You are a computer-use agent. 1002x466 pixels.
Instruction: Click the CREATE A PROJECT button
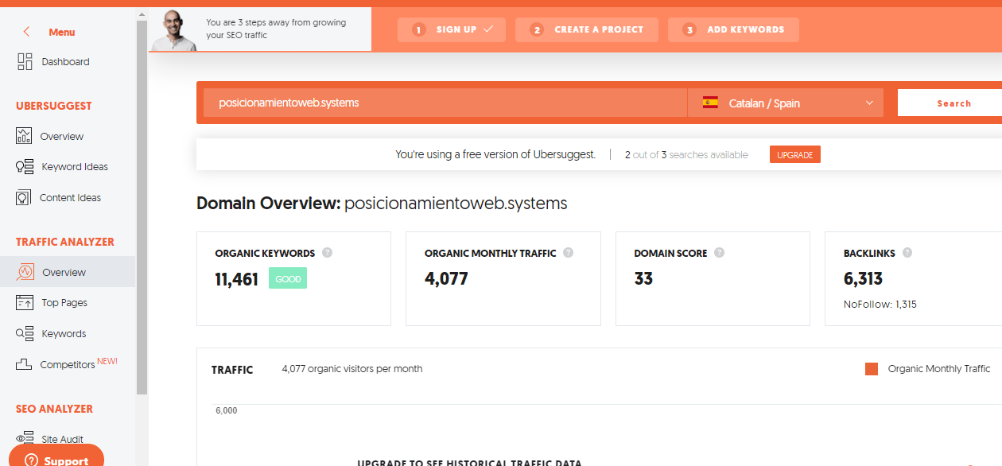[x=587, y=30]
